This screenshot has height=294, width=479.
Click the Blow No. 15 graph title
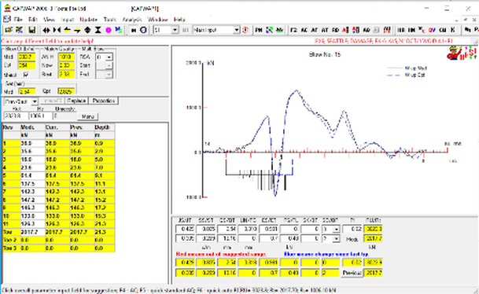(x=325, y=55)
